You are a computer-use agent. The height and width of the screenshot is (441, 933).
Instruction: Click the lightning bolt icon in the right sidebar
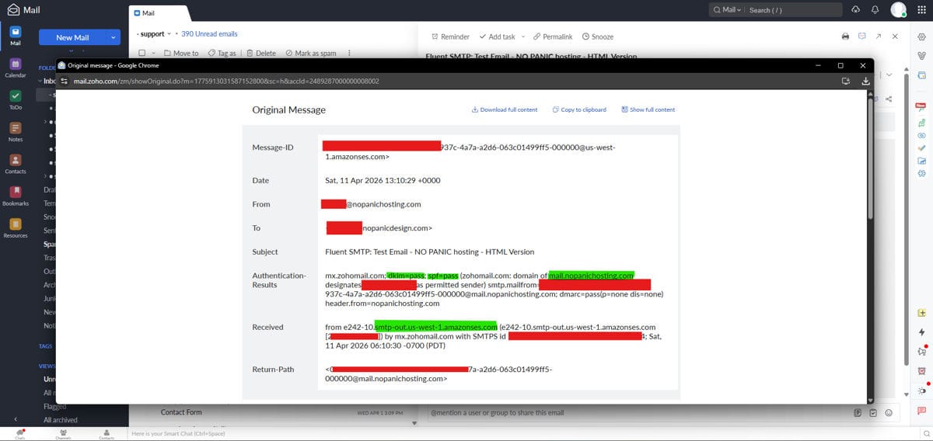[921, 332]
